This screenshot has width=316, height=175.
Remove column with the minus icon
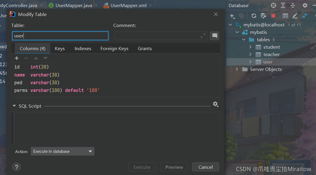[26, 58]
